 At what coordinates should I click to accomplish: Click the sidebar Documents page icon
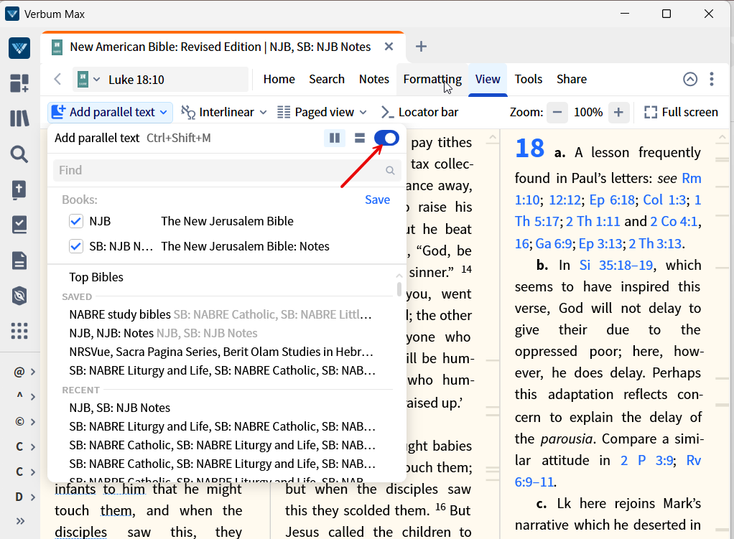point(19,260)
